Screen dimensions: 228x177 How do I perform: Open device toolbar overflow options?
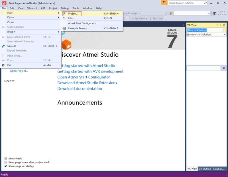pos(165,19)
